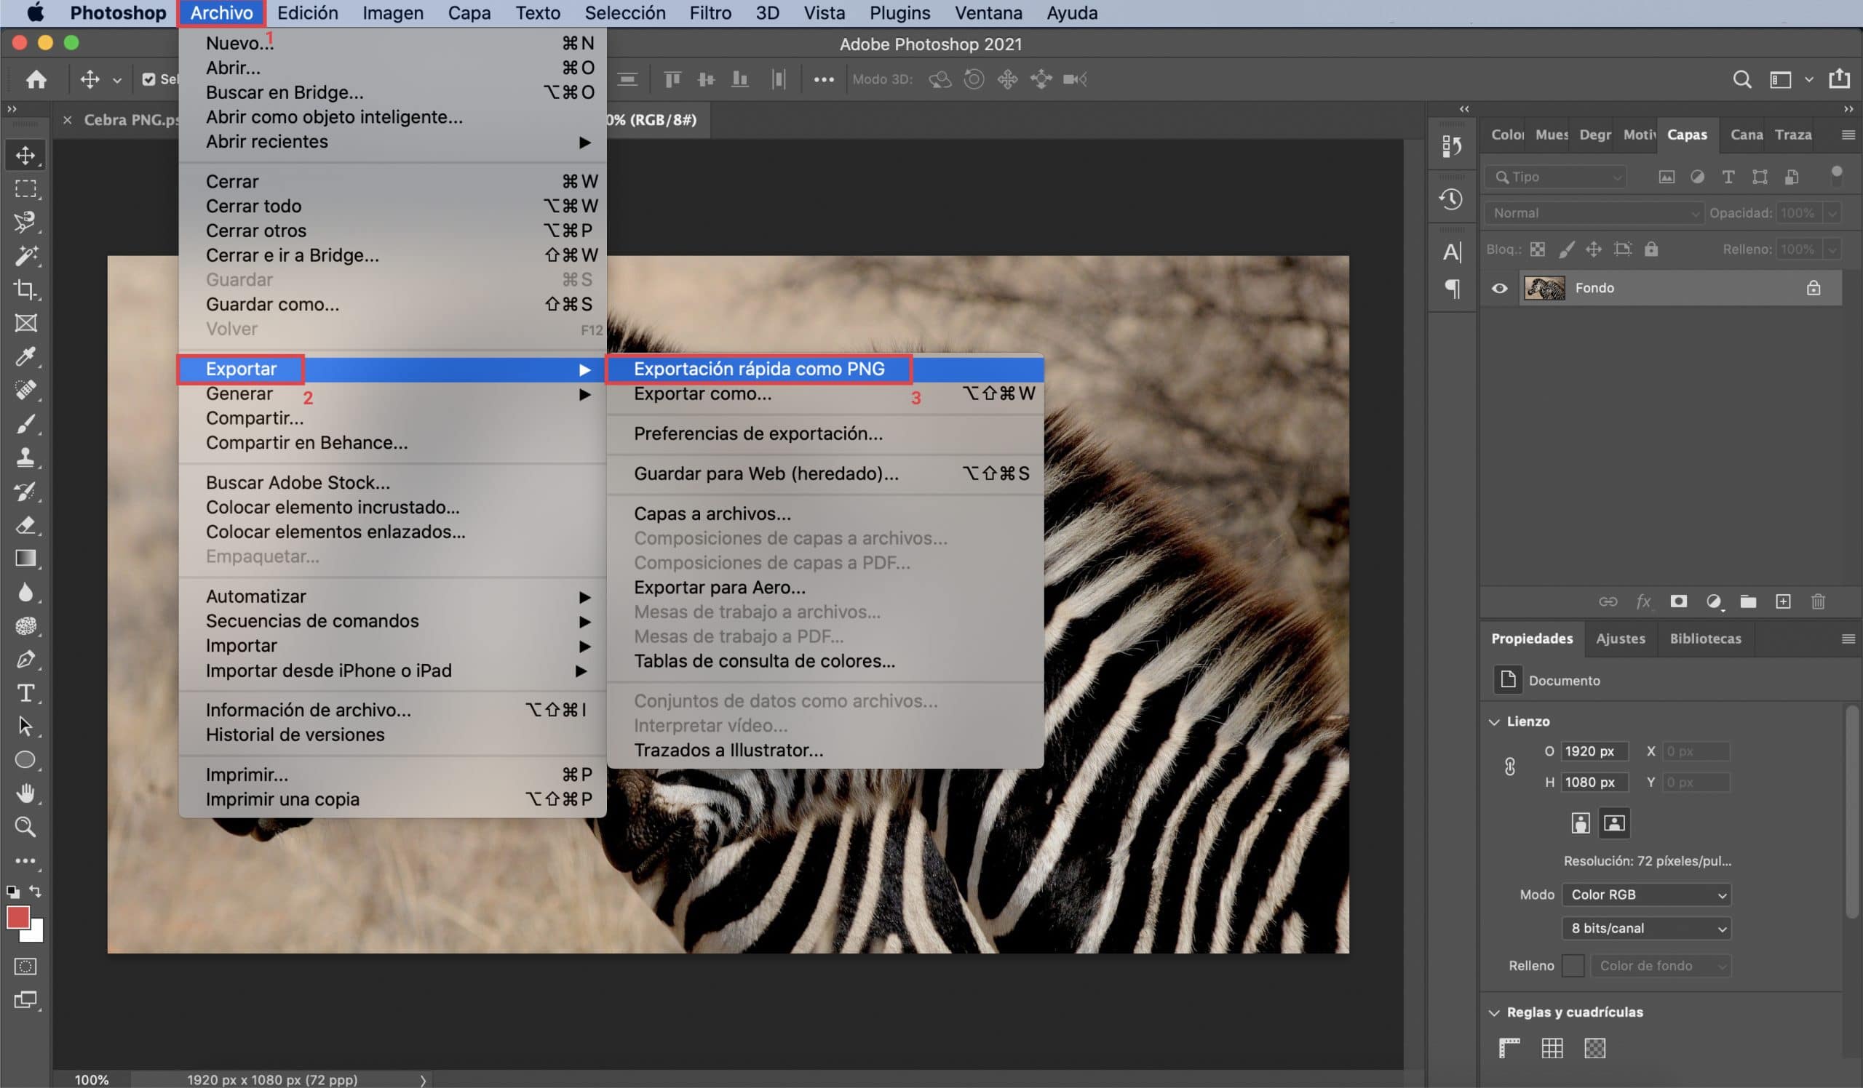Collapse the Reglas y cuadrículas section
This screenshot has height=1088, width=1863.
tap(1494, 1012)
